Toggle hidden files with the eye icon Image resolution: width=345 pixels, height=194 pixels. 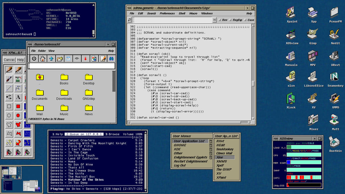pos(77,58)
